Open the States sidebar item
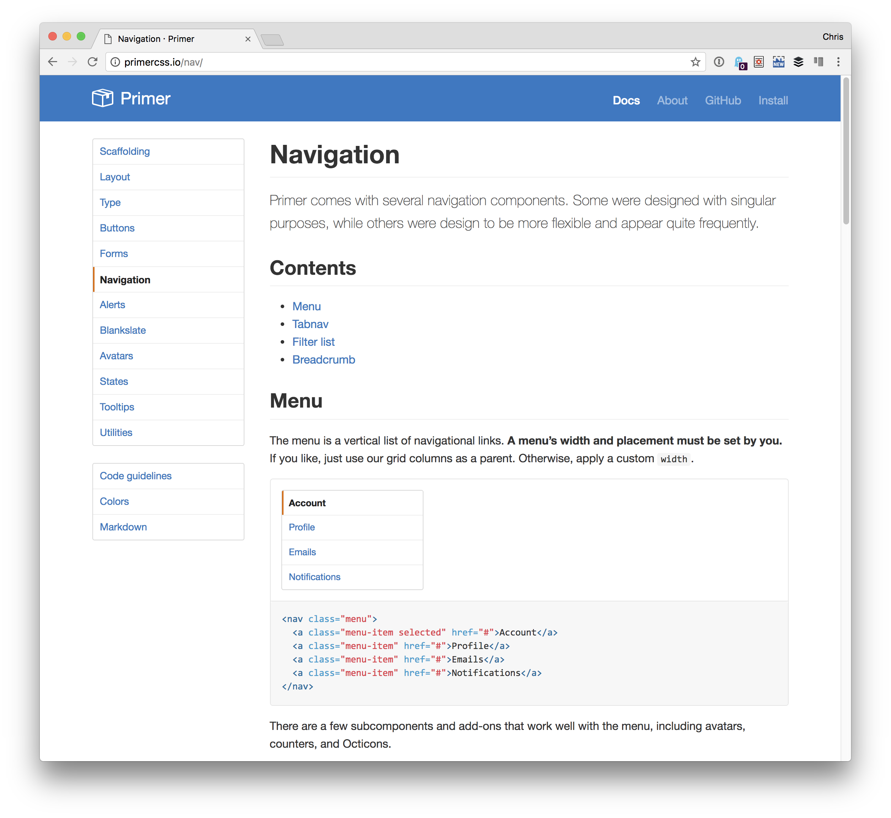The height and width of the screenshot is (818, 891). 168,382
